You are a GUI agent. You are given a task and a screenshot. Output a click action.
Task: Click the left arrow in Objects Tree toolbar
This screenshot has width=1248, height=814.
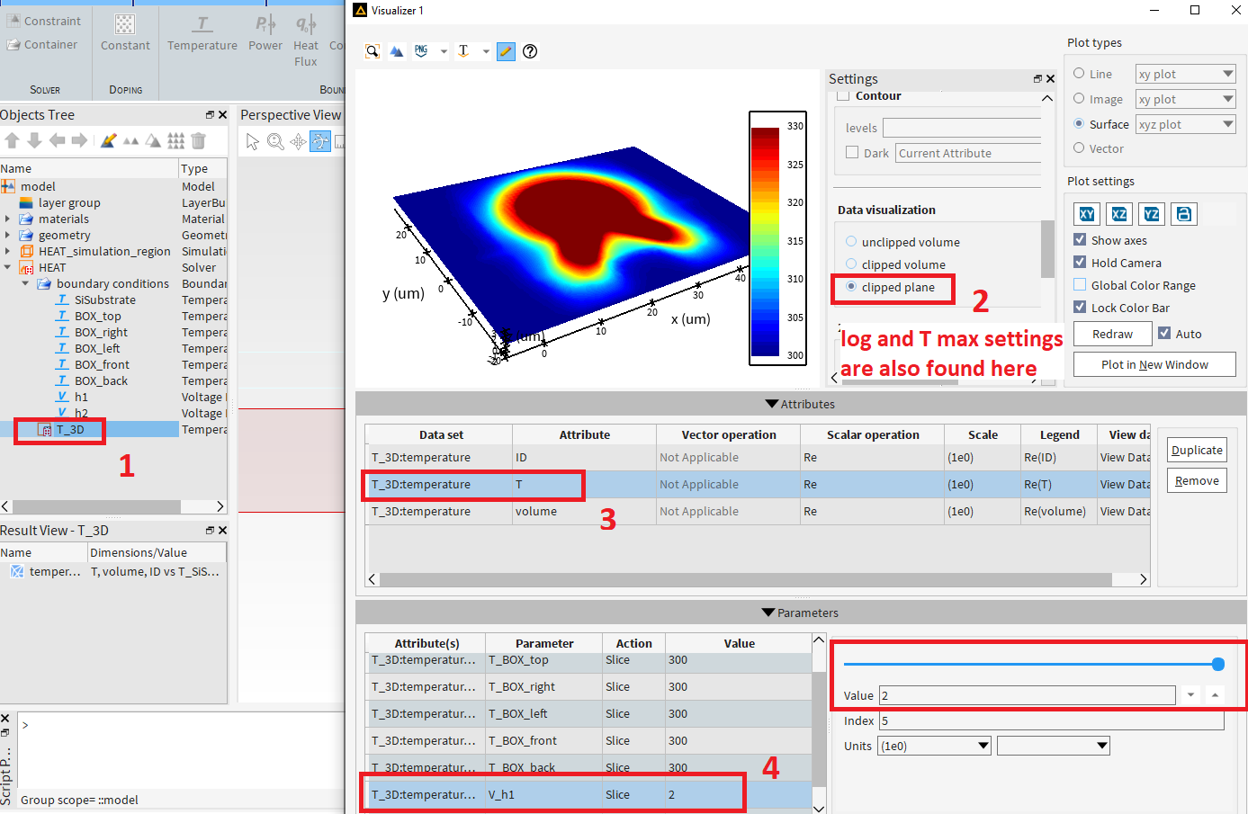(x=57, y=140)
